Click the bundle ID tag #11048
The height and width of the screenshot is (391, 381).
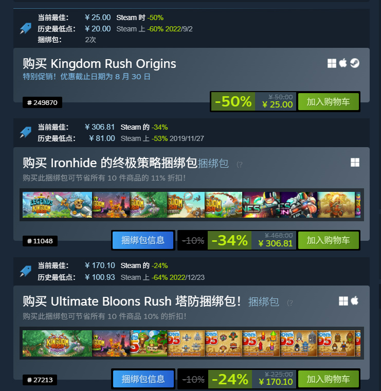(x=40, y=241)
